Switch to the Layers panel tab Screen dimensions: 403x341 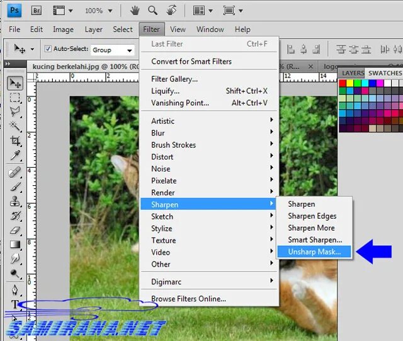pos(353,73)
